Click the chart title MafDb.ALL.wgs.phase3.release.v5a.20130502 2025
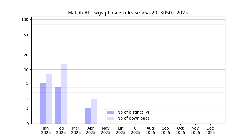250x139 pixels. 128,13
